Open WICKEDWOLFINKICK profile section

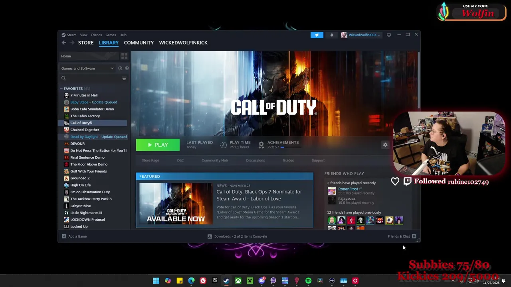pyautogui.click(x=183, y=43)
